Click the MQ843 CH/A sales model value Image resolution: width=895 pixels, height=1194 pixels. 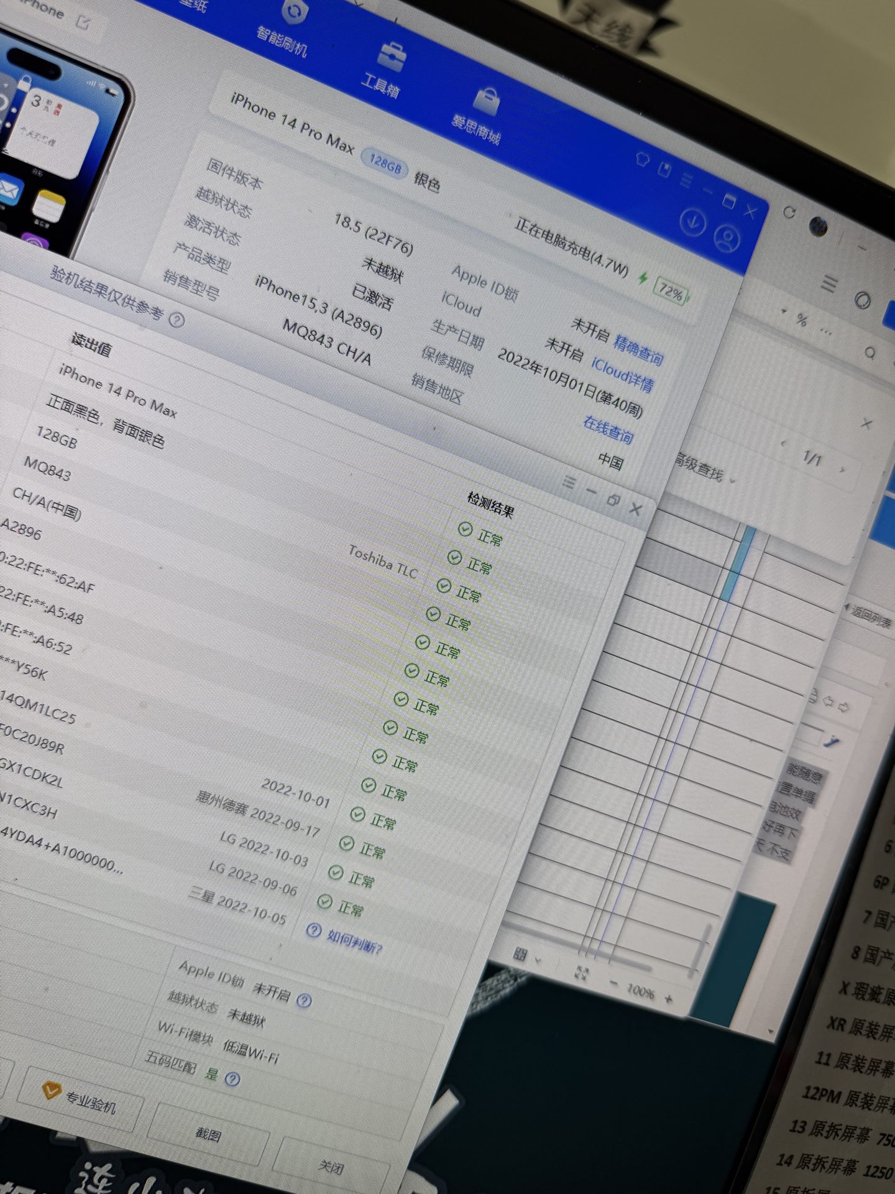(327, 342)
